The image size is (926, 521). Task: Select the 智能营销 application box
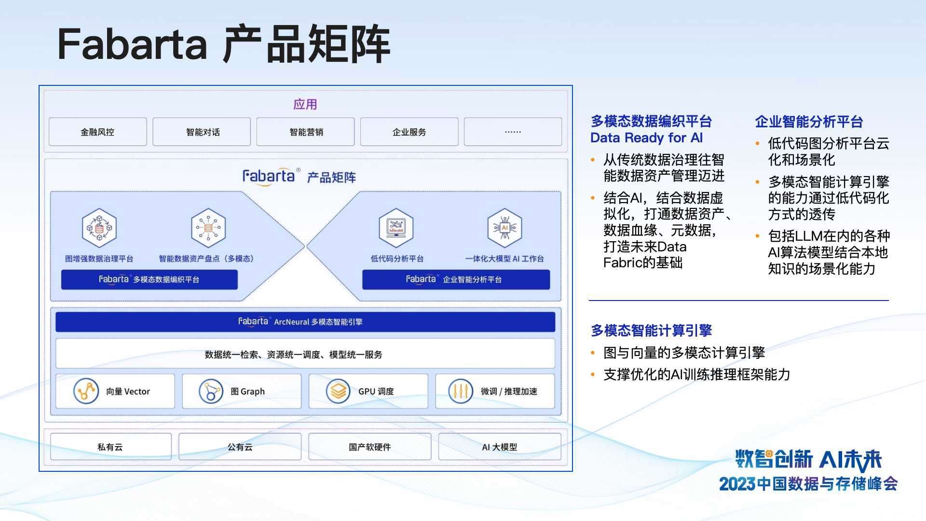(305, 132)
